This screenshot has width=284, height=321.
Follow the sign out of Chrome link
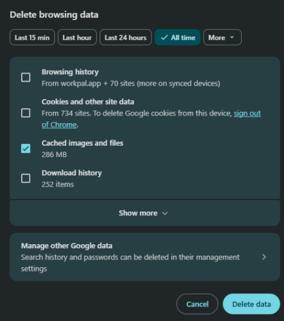pyautogui.click(x=247, y=113)
